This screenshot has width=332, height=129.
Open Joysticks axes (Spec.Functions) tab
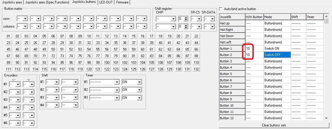tap(47, 2)
